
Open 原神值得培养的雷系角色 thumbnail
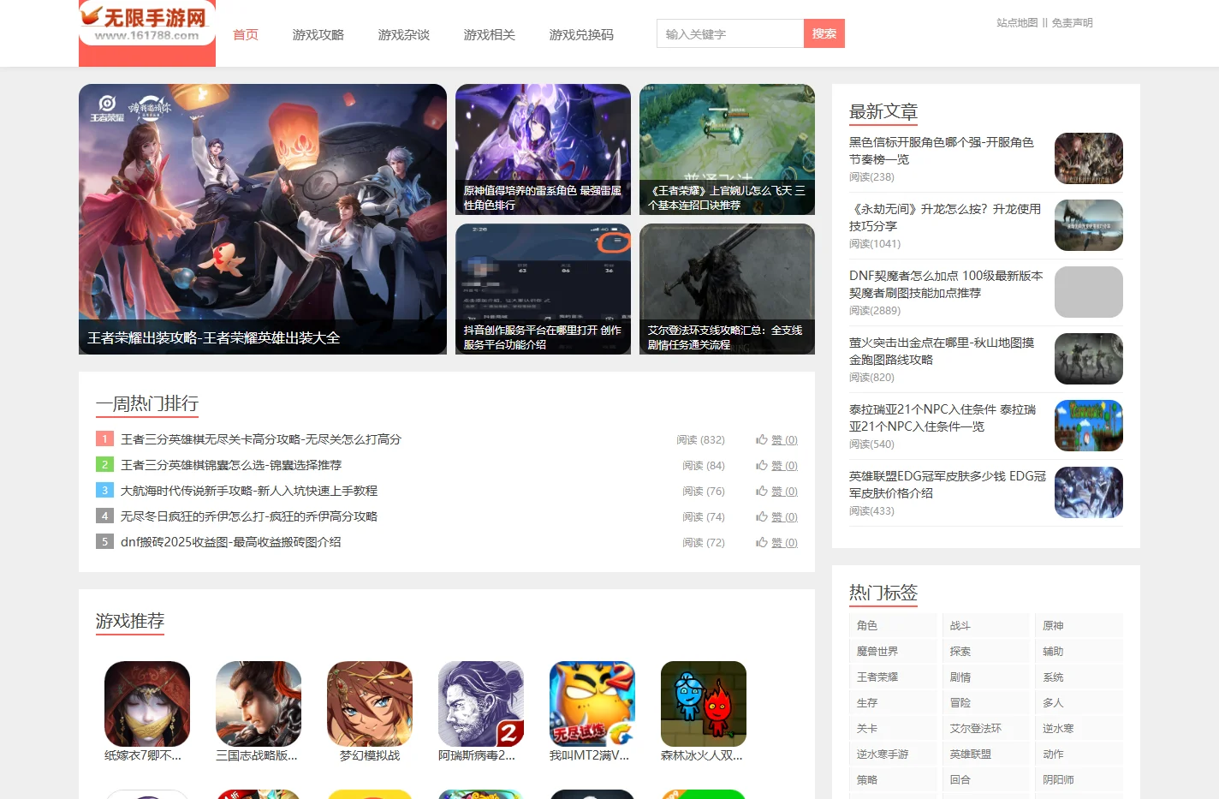pyautogui.click(x=543, y=149)
